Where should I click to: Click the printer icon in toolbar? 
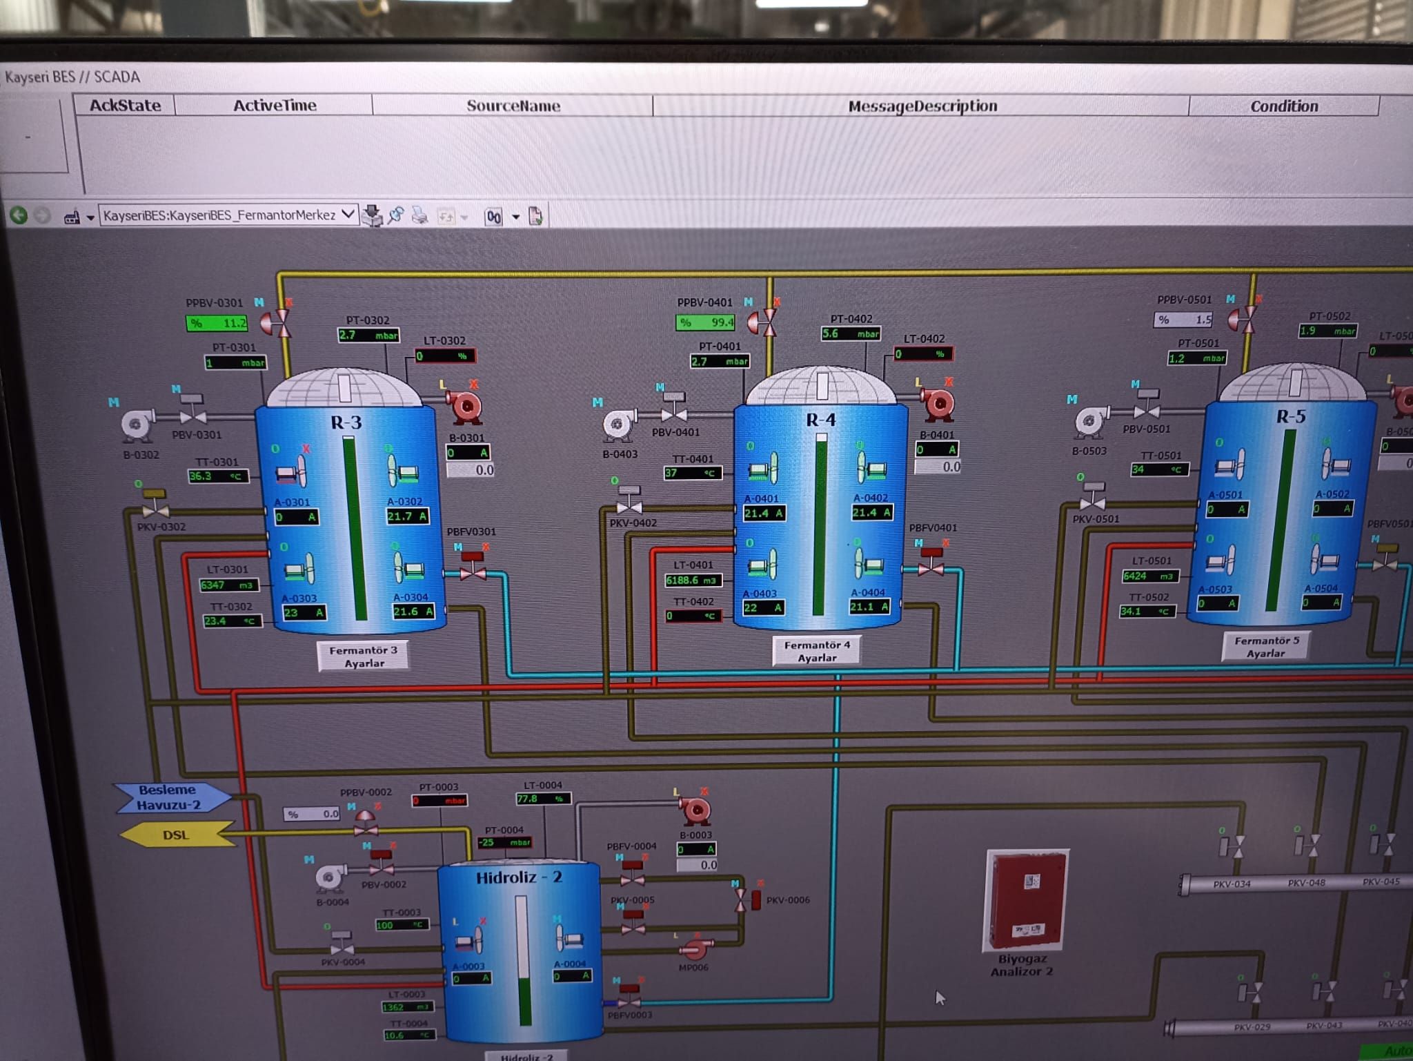tap(419, 216)
